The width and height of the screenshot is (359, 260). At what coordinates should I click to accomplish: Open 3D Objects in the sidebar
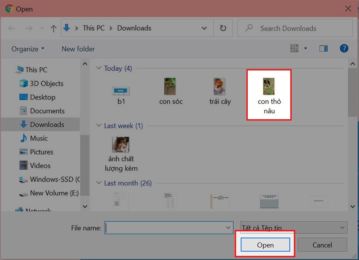41,83
